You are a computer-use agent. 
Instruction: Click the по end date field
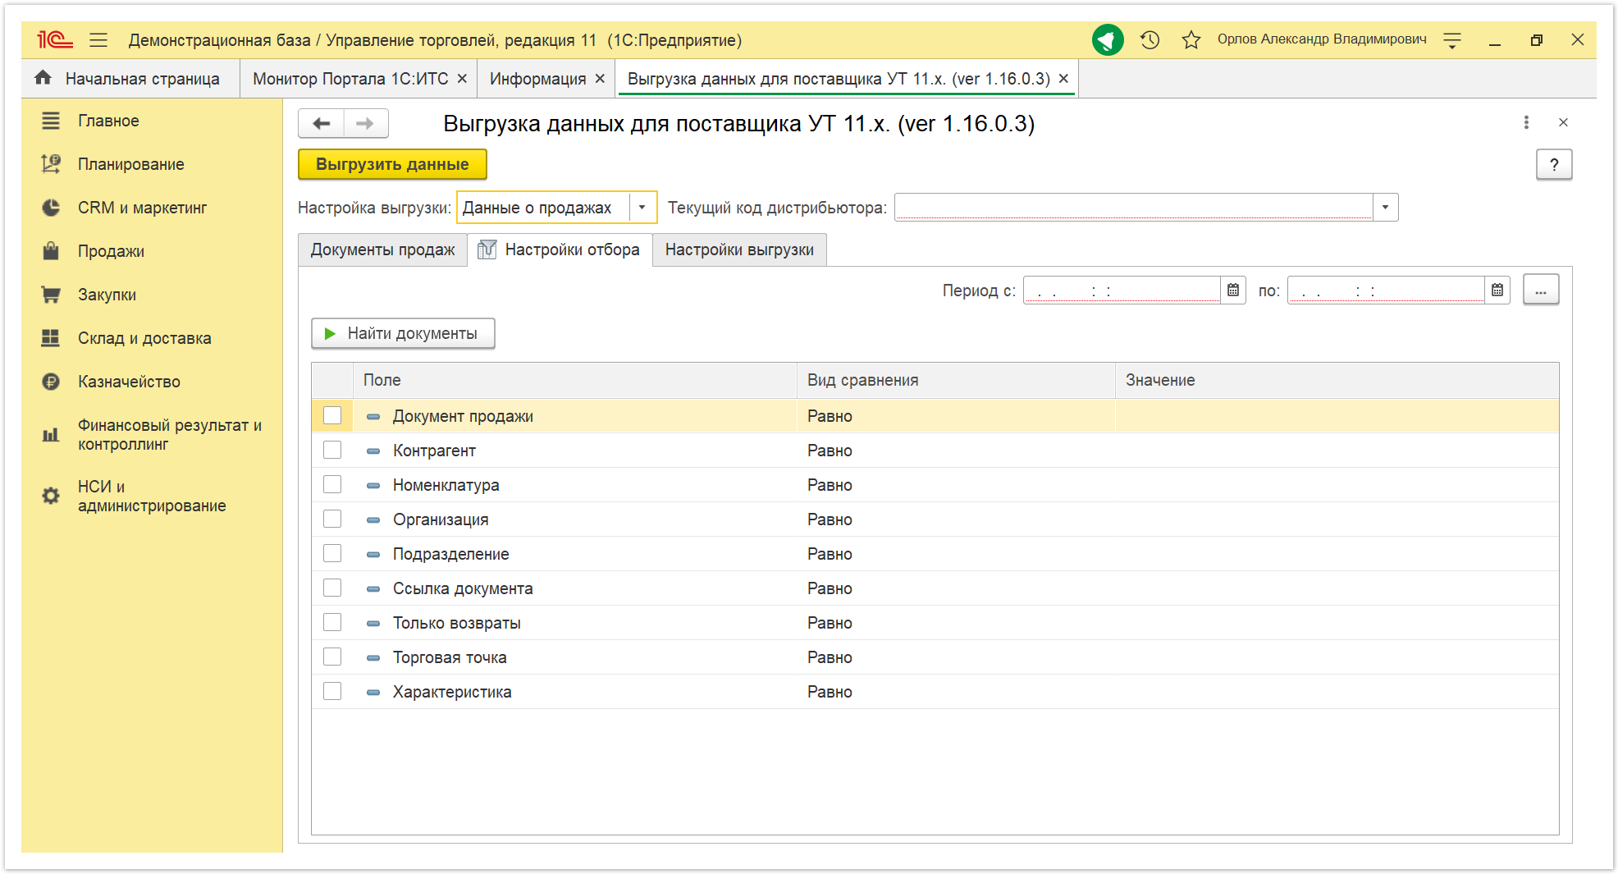[x=1386, y=290]
